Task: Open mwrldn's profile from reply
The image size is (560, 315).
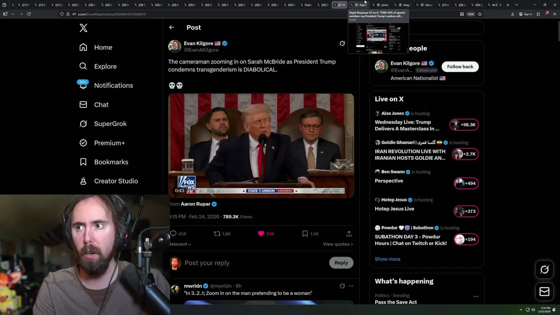Action: [193, 286]
